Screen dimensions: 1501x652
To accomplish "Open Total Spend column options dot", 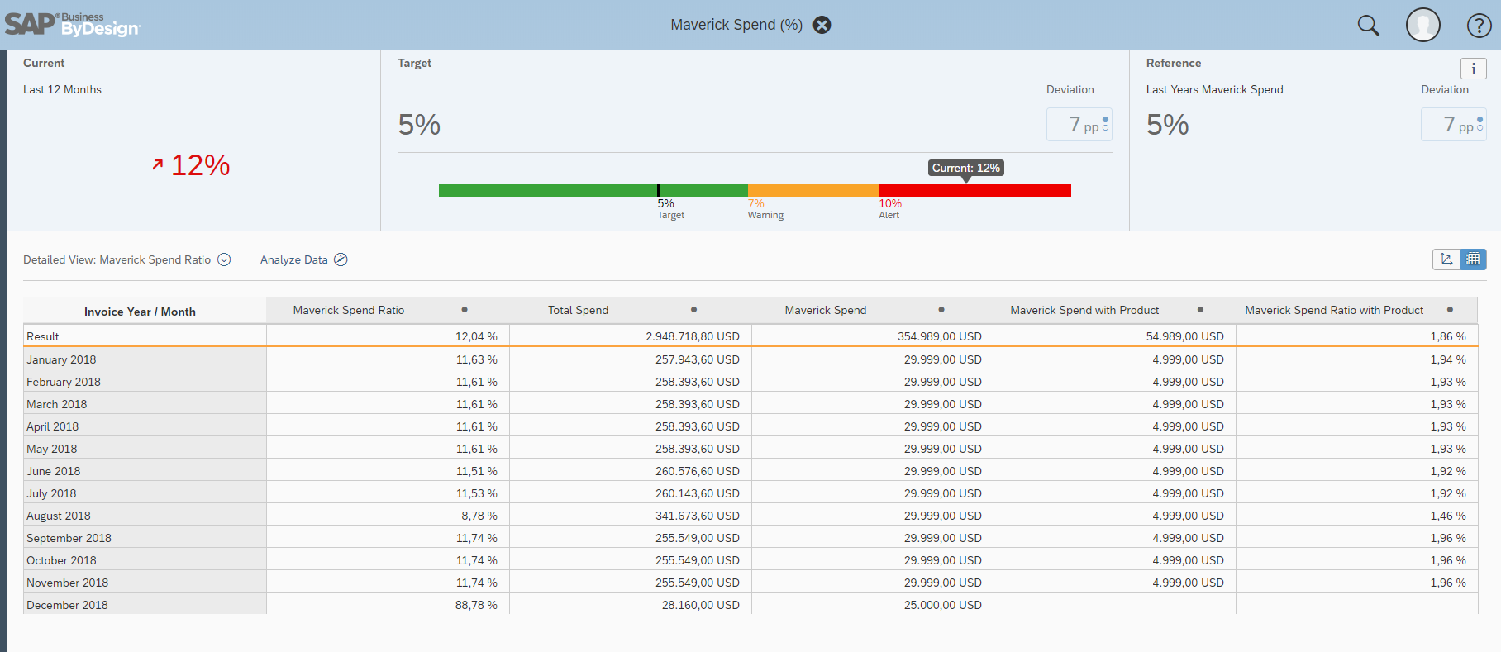I will click(x=693, y=310).
